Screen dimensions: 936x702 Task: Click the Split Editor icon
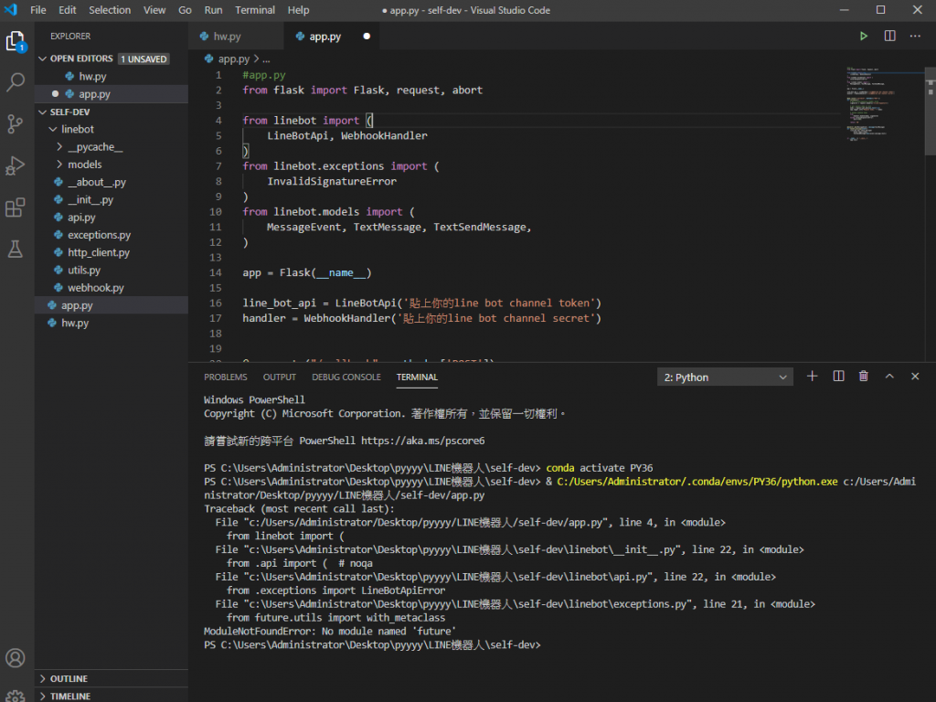point(889,37)
